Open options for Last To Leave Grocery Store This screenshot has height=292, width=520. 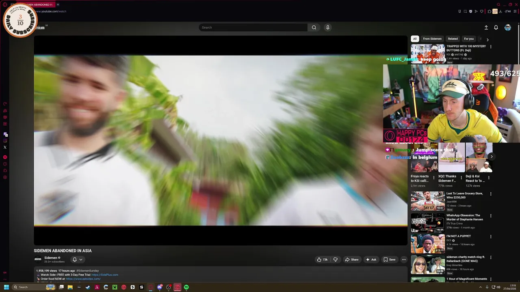click(x=491, y=194)
